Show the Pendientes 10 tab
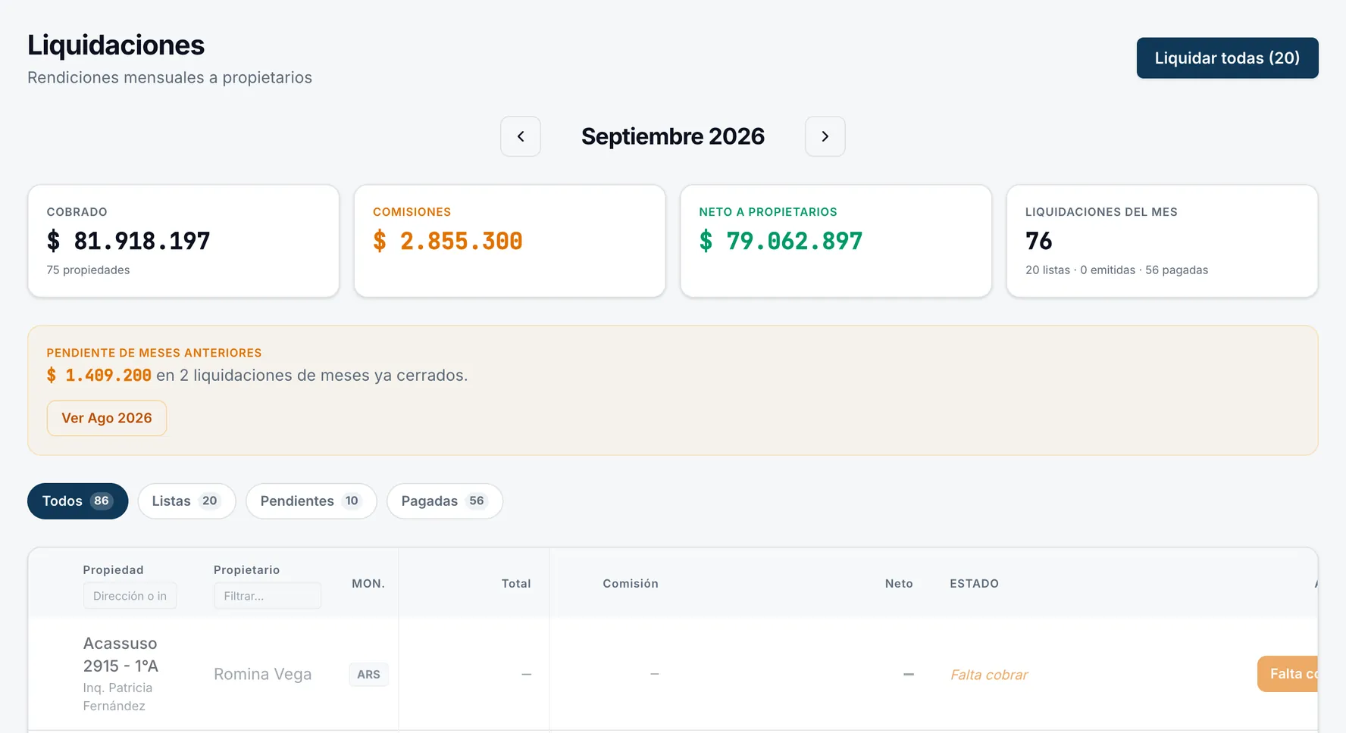Image resolution: width=1346 pixels, height=733 pixels. point(311,501)
